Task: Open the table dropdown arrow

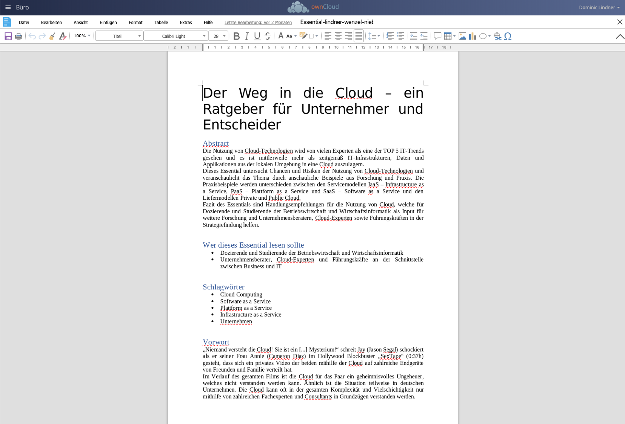Action: (454, 36)
